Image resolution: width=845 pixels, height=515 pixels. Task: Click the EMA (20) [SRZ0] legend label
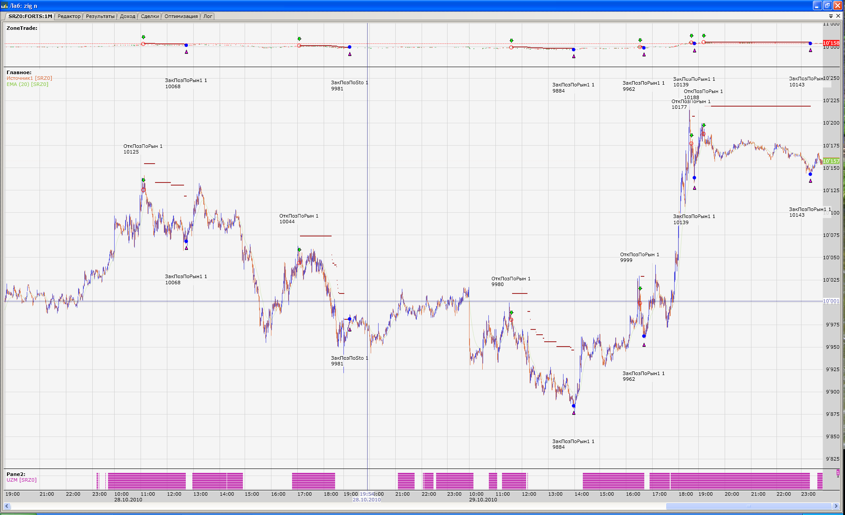pyautogui.click(x=27, y=84)
